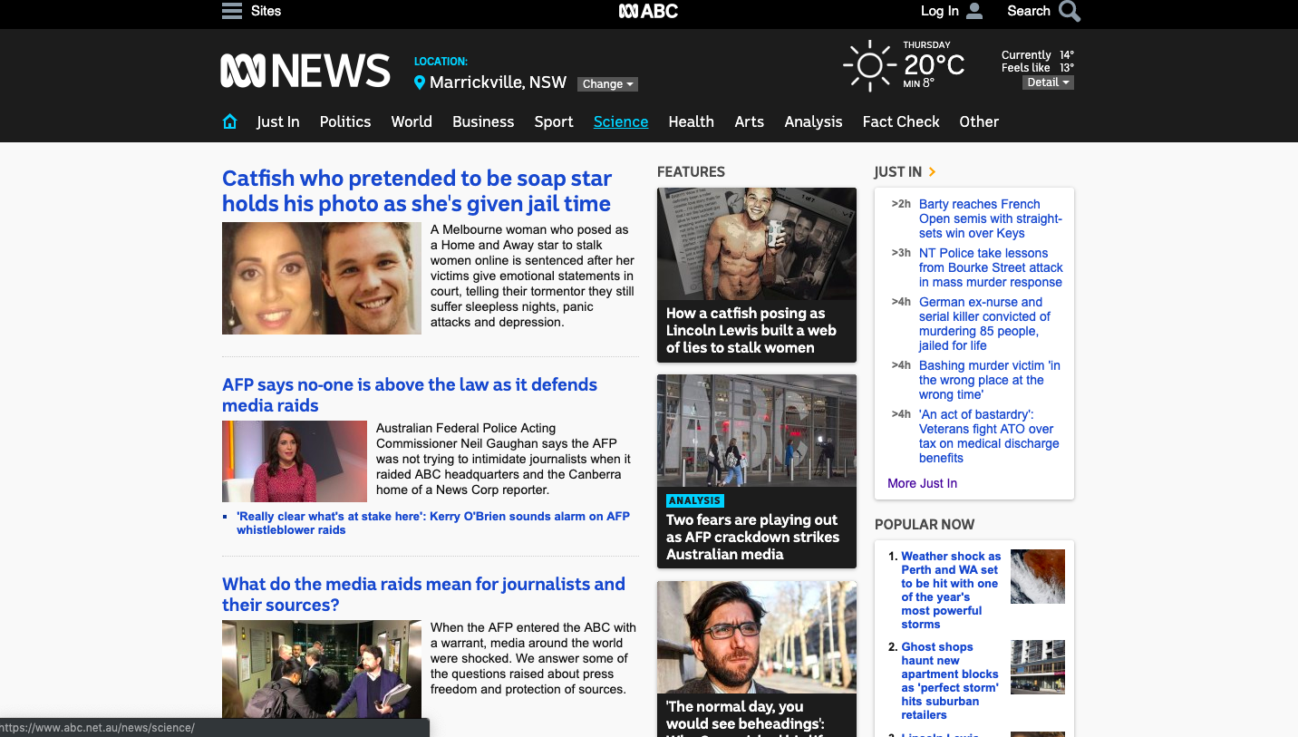This screenshot has height=737, width=1298.
Task: Expand the weather Detail dropdown
Action: click(1048, 82)
